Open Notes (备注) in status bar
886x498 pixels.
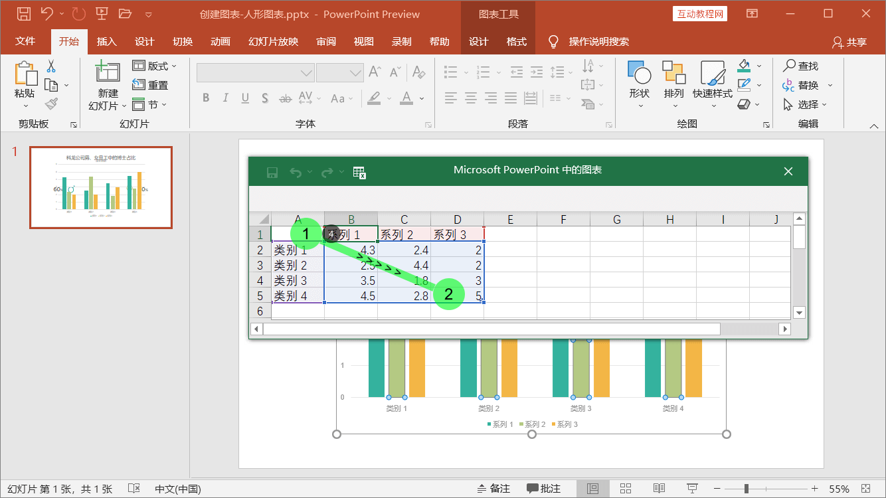pos(493,489)
